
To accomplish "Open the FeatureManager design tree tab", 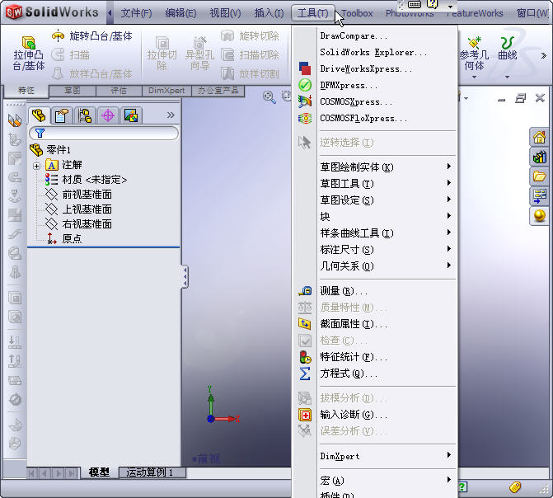I will coord(39,115).
